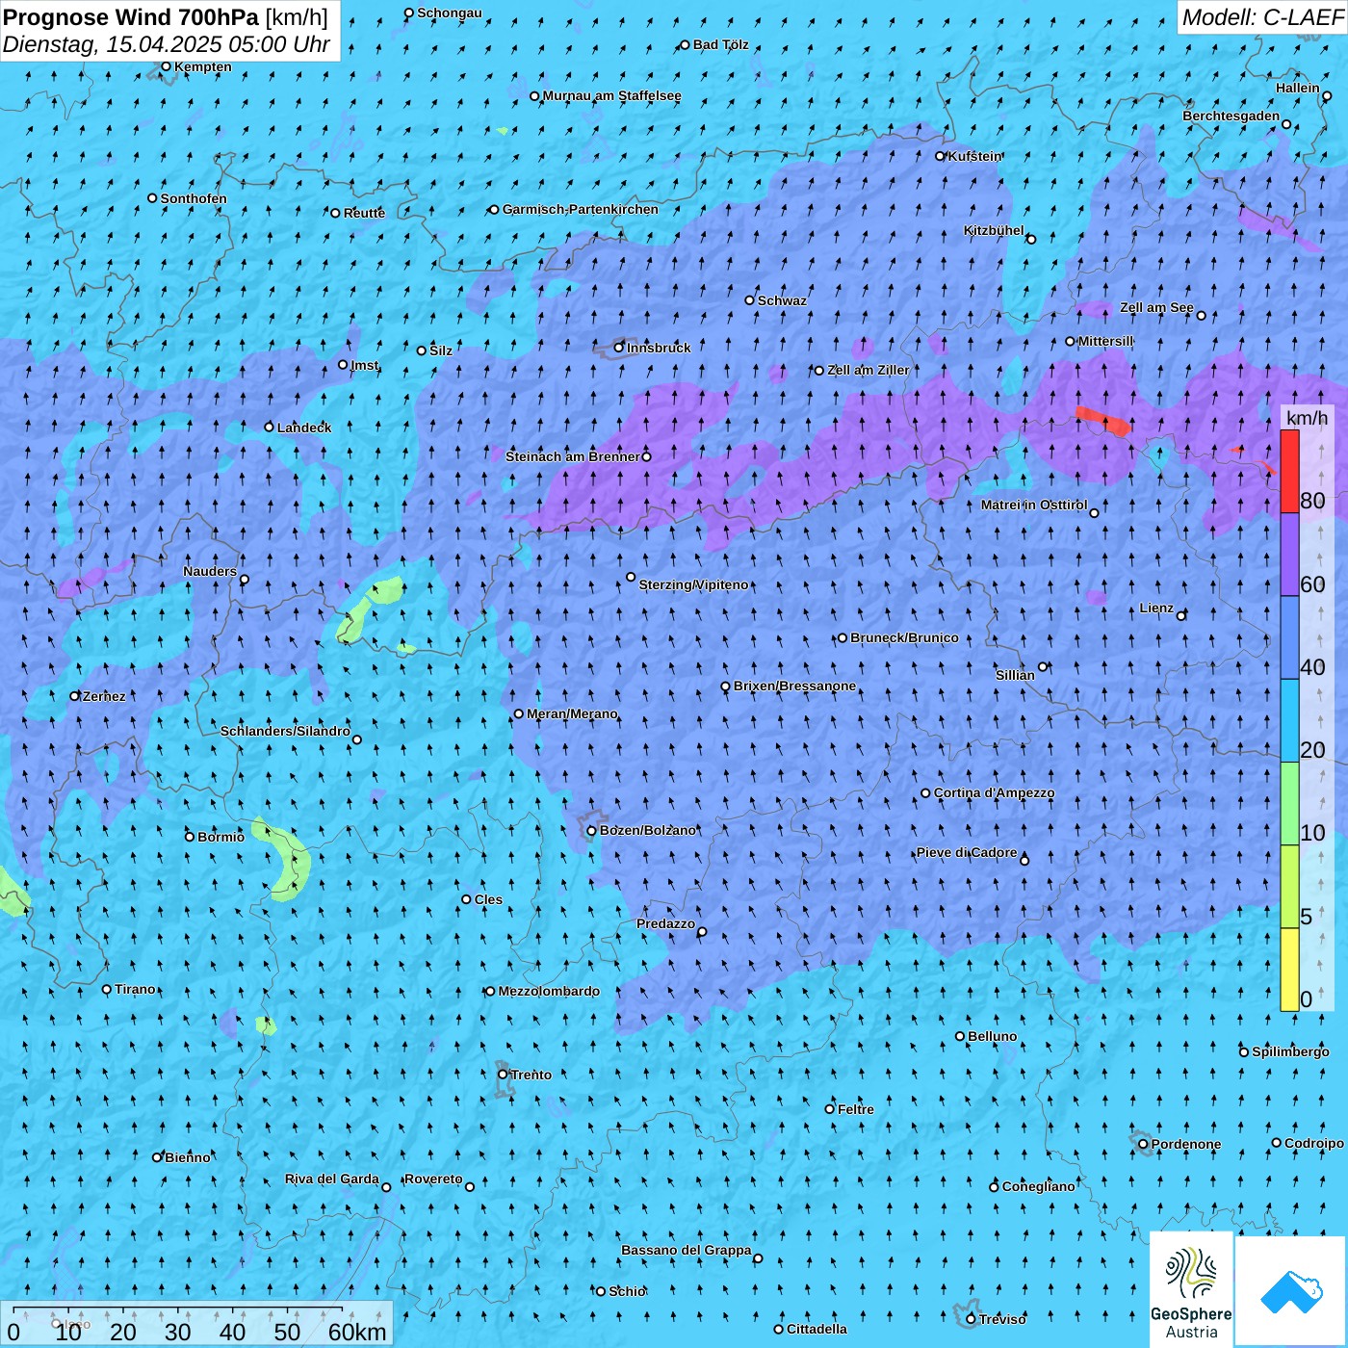Click the blue cloud app logo
Viewport: 1348px width, 1348px height.
1291,1291
